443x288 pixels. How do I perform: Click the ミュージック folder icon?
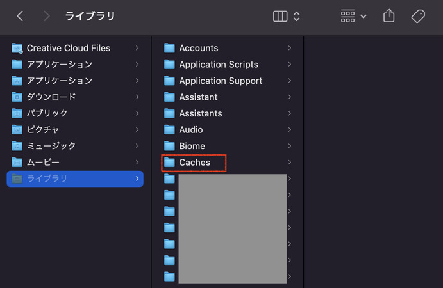pyautogui.click(x=17, y=146)
